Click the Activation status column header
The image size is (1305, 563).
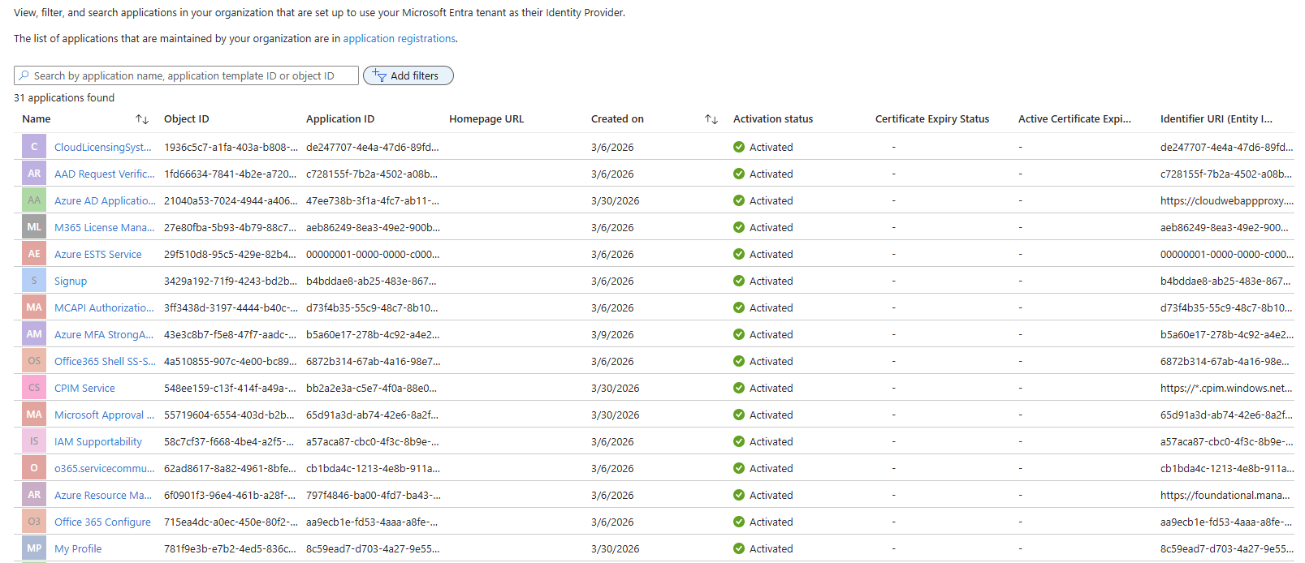coord(773,118)
